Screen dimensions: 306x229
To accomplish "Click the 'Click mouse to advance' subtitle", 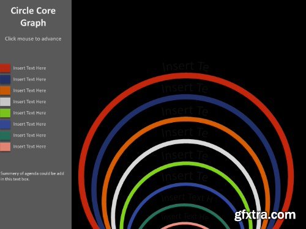I will [x=33, y=38].
